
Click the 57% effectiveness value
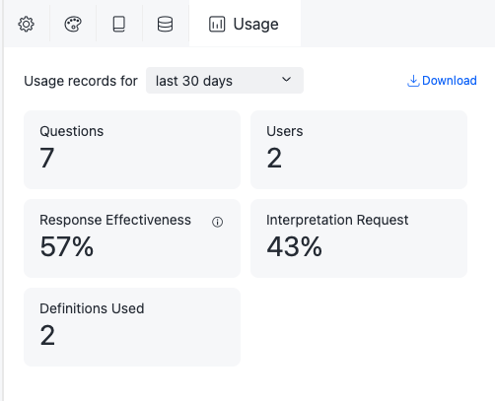click(67, 246)
